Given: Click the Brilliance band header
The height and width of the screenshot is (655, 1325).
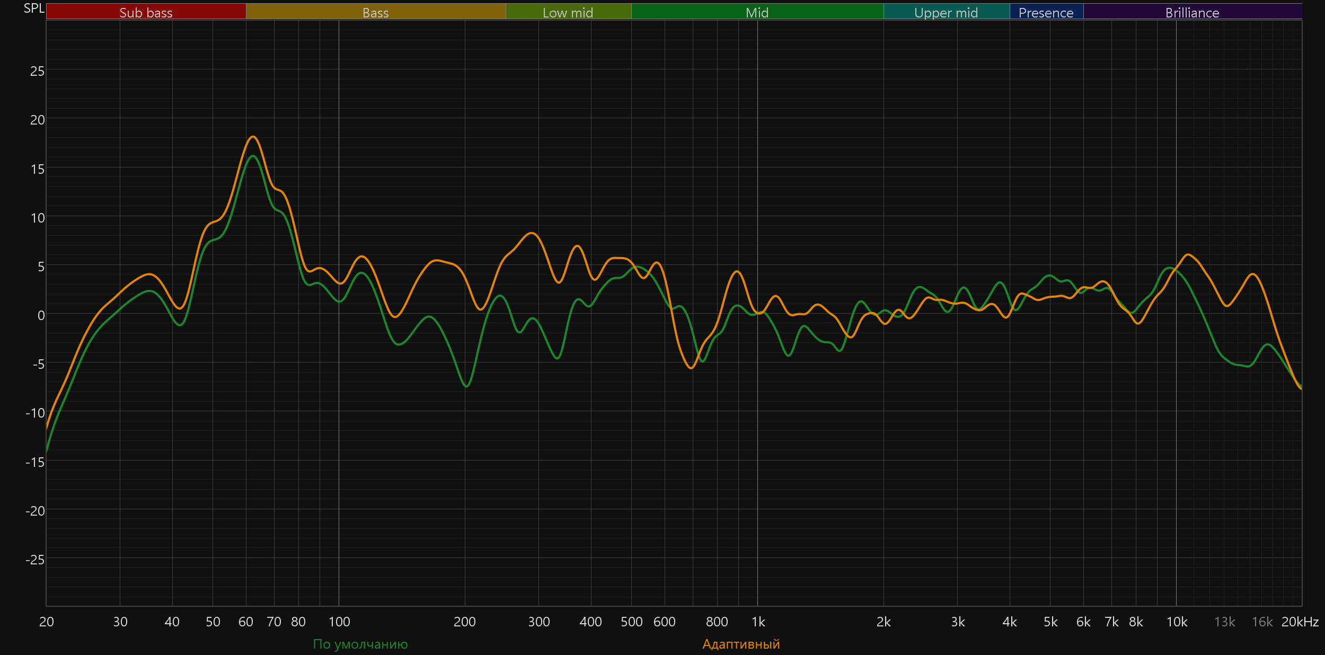Looking at the screenshot, I should pyautogui.click(x=1192, y=12).
